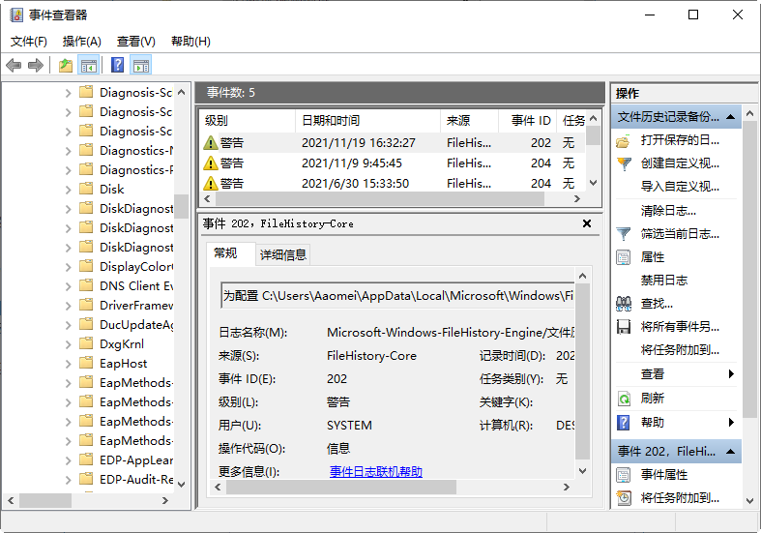Click the 查找 binoculars icon
The image size is (761, 533).
624,304
